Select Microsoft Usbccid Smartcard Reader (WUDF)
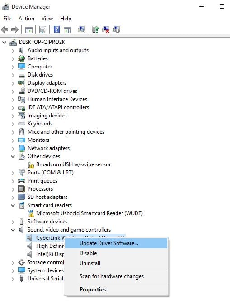230x304 pixels. 89,213
